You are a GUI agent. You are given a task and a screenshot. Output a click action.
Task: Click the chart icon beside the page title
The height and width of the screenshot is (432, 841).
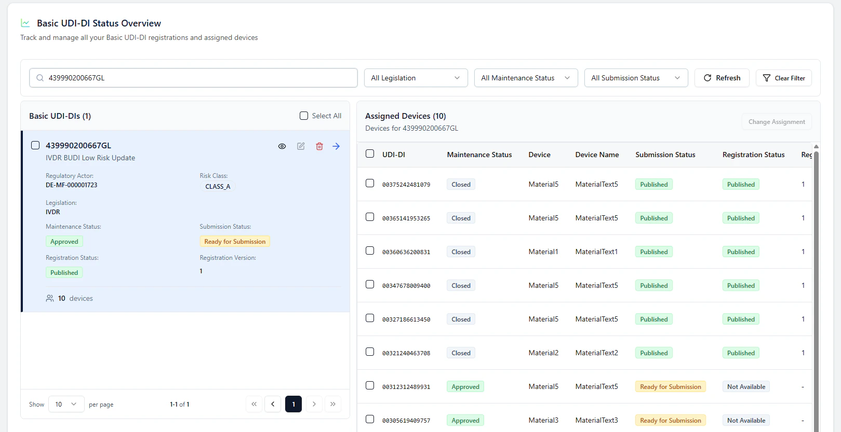click(x=25, y=23)
